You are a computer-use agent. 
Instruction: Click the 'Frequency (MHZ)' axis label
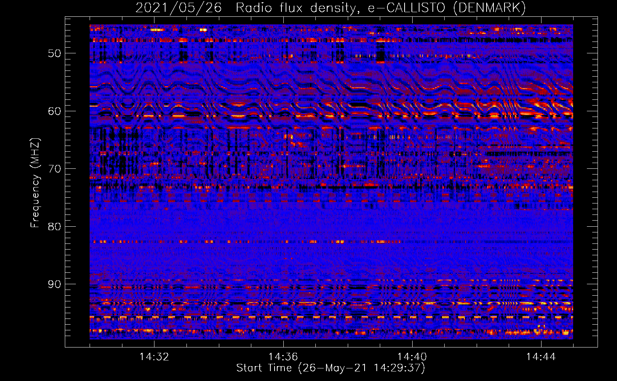35,183
